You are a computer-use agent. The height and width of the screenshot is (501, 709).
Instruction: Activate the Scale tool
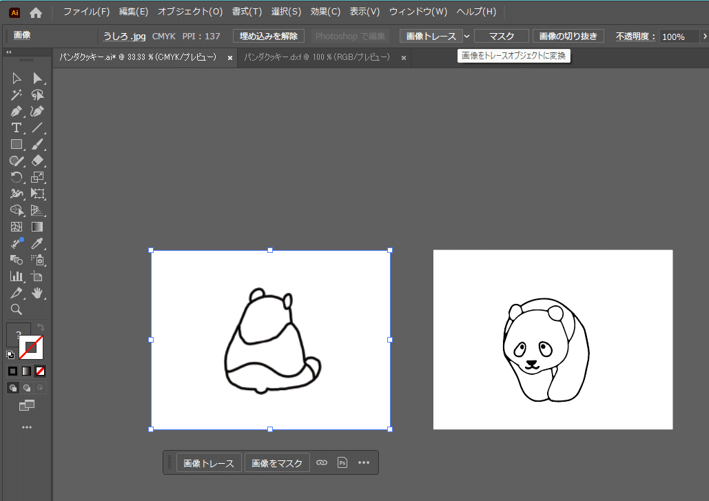point(37,177)
